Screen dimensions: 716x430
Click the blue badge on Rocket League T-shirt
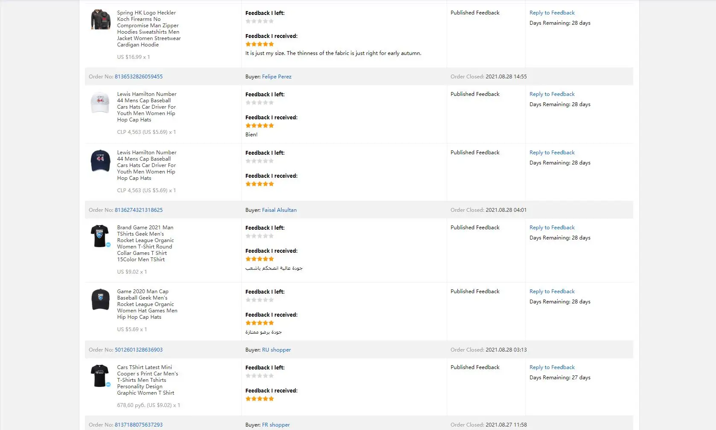click(108, 245)
